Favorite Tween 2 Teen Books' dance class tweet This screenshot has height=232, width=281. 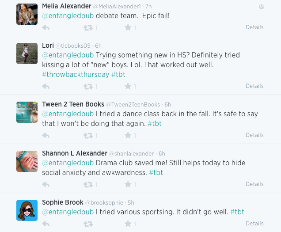[x=128, y=135]
